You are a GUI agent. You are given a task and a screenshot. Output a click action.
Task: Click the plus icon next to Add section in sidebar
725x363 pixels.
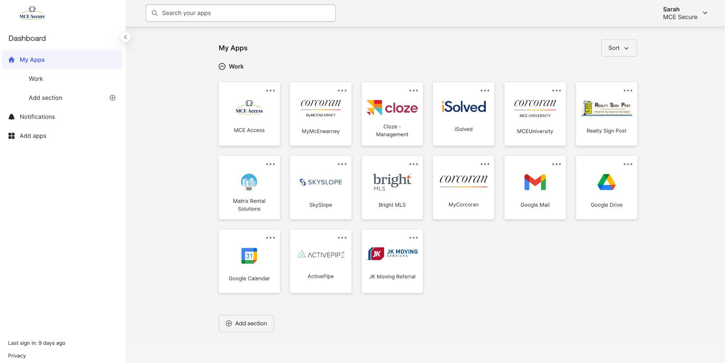(113, 98)
